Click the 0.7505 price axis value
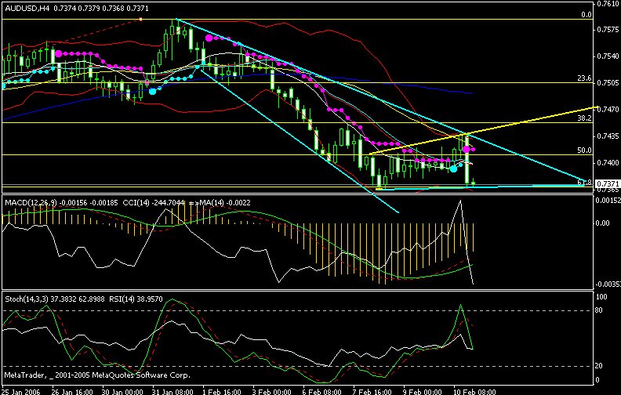This screenshot has width=621, height=395. 608,83
